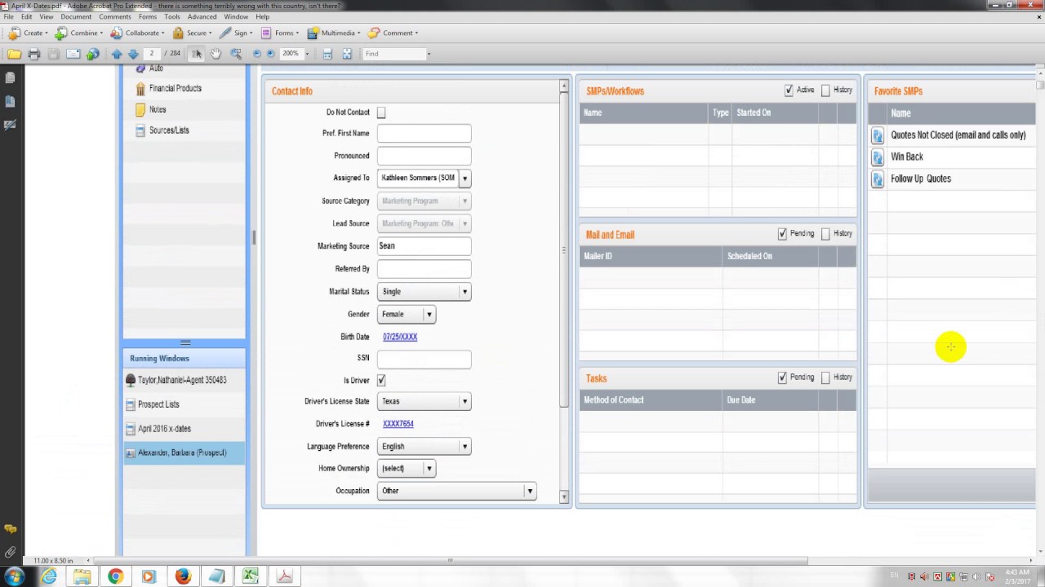Click the Follow Up Quotes SMP icon
1045x587 pixels.
878,179
